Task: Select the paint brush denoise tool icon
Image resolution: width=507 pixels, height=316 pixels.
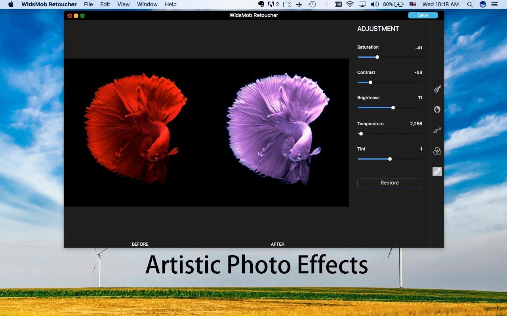Action: [437, 89]
